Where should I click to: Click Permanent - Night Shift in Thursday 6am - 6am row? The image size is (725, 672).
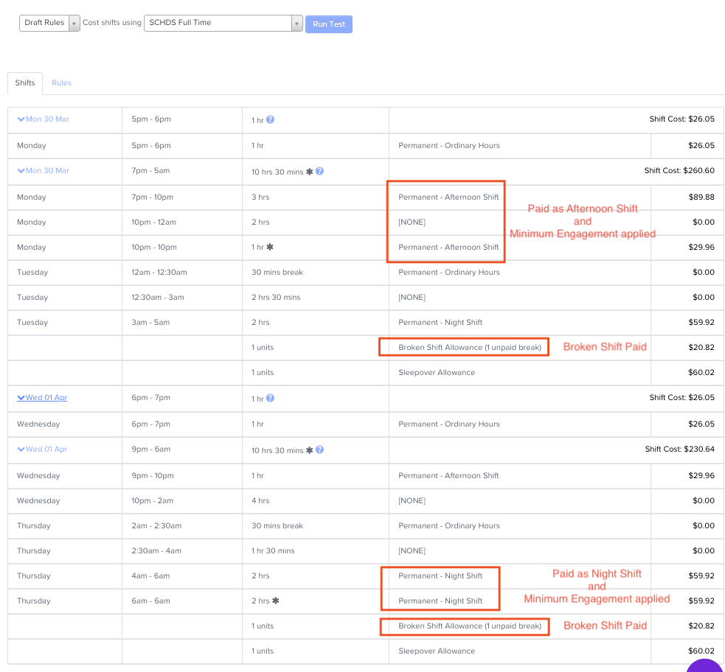(440, 601)
